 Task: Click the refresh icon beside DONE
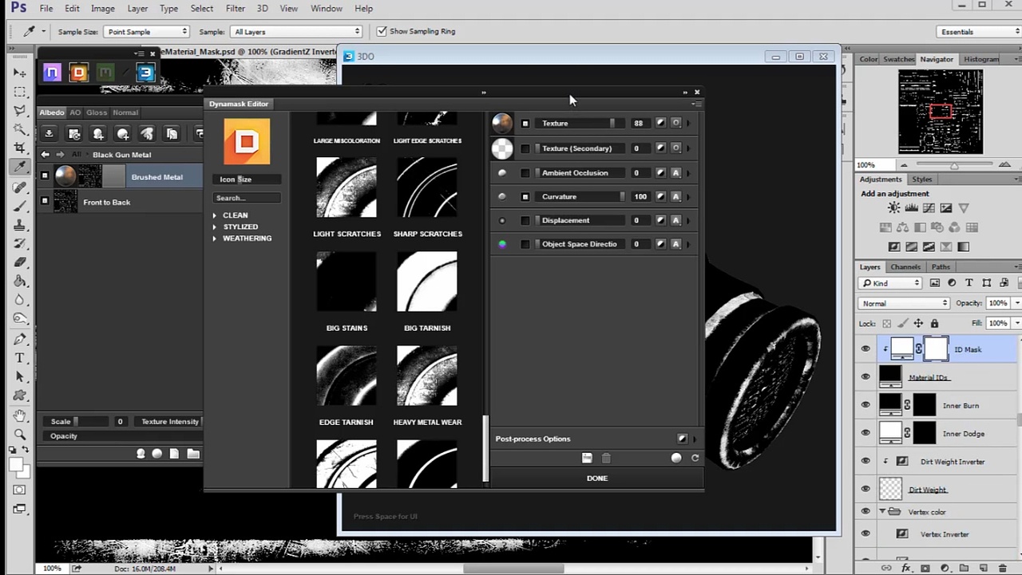pyautogui.click(x=695, y=458)
